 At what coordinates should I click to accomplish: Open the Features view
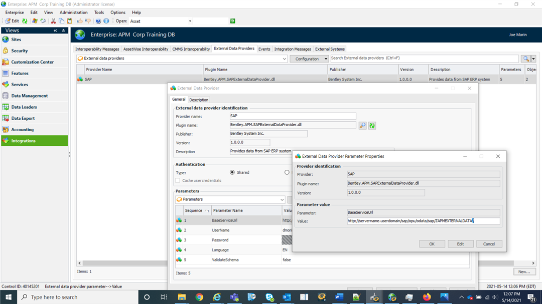(x=35, y=73)
